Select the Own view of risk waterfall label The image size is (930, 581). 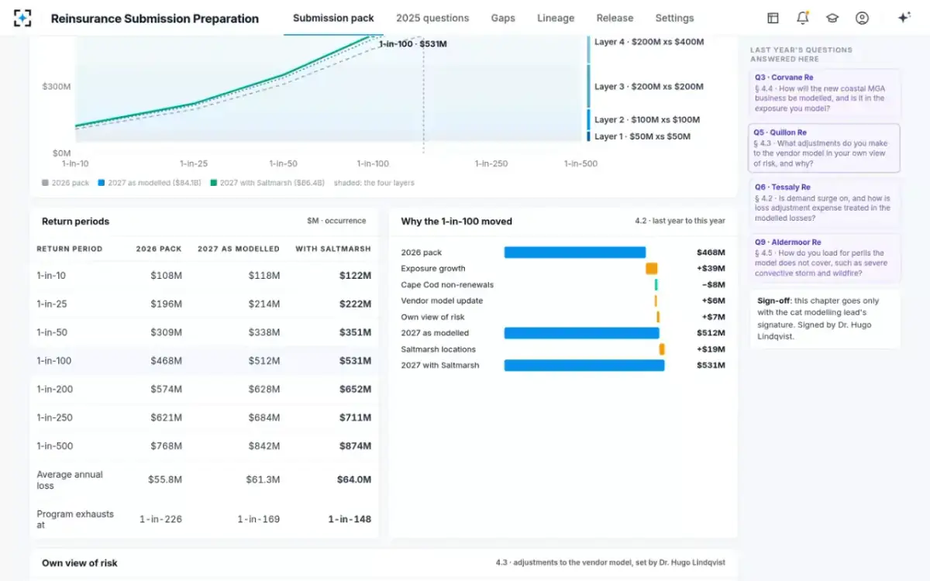[432, 317]
